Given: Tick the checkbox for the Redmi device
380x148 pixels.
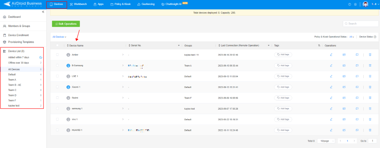Looking at the screenshot, I should [57, 97].
